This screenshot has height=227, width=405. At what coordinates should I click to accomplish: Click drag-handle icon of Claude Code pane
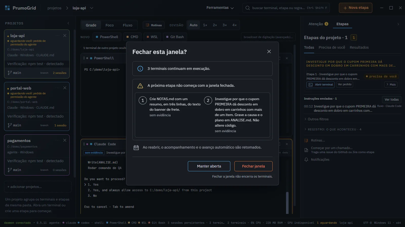[84, 144]
